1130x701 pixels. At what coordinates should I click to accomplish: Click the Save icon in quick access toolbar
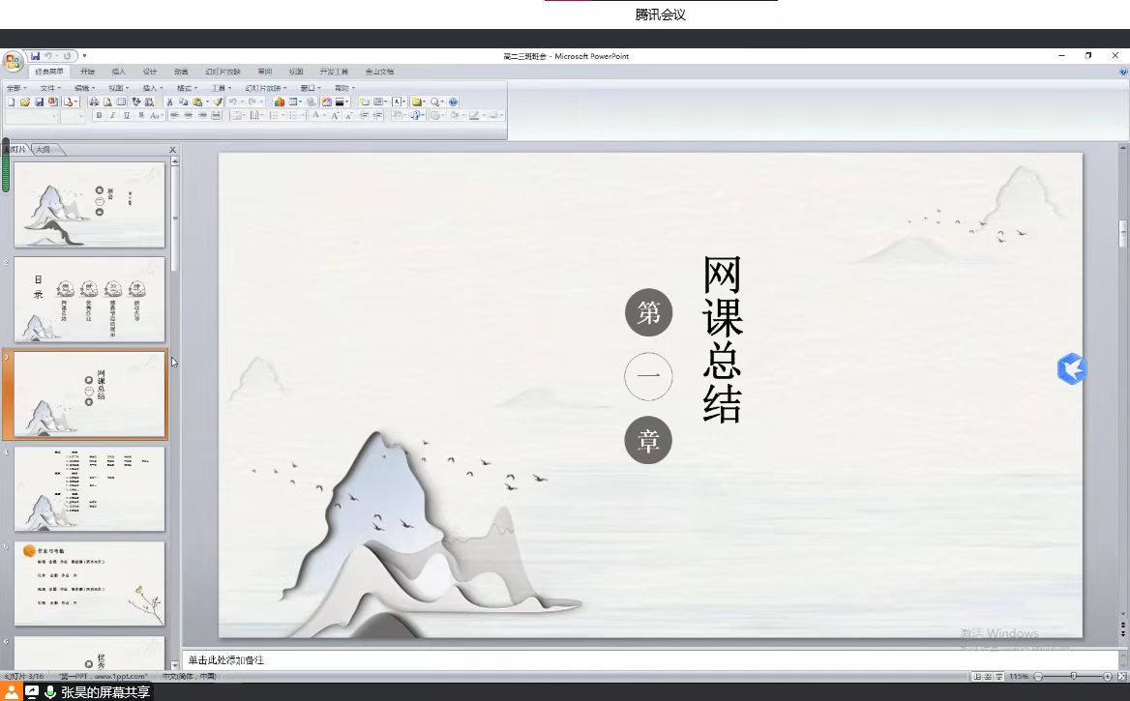[x=35, y=56]
